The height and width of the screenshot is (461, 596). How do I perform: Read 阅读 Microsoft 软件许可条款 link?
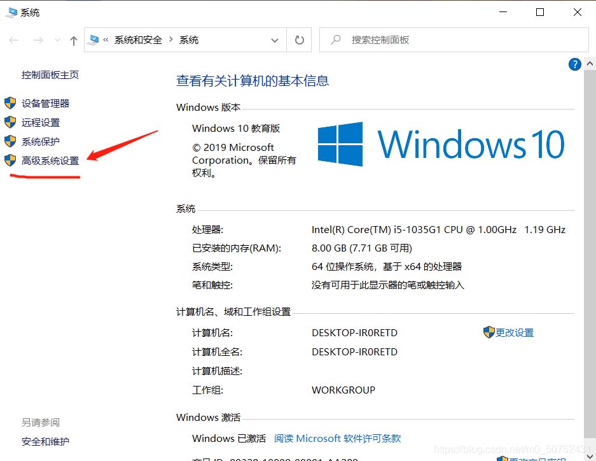point(338,439)
